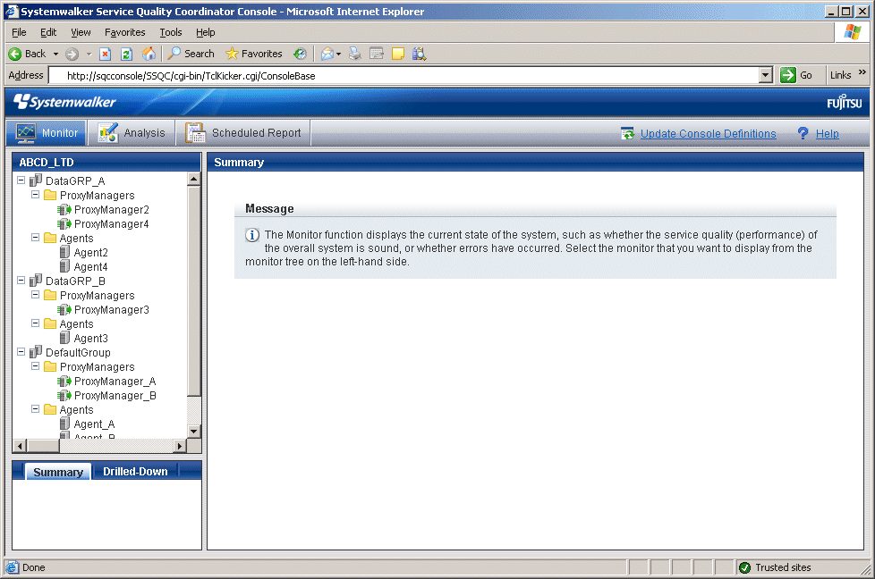875x579 pixels.
Task: Collapse the DataGRP_B tree node
Action: [21, 281]
